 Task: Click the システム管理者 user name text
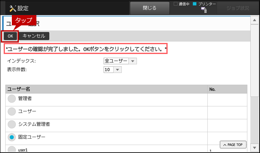point(34,124)
